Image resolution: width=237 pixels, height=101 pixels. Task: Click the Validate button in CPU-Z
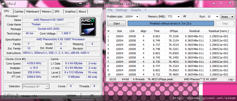(x=72, y=95)
